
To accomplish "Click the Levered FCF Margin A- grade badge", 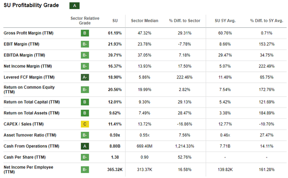I will pos(85,77).
